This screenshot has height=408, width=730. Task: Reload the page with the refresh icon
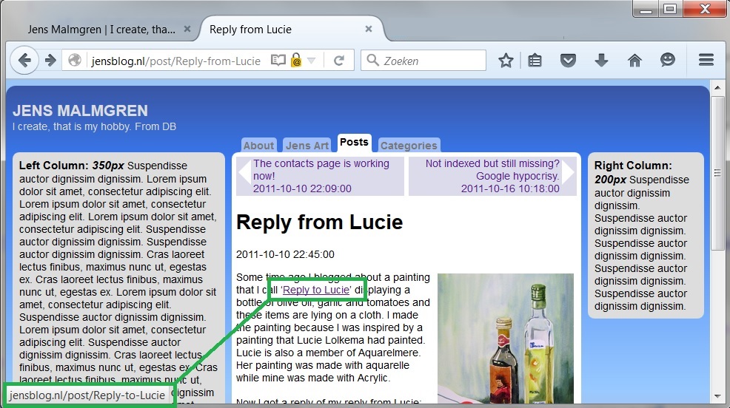(339, 61)
